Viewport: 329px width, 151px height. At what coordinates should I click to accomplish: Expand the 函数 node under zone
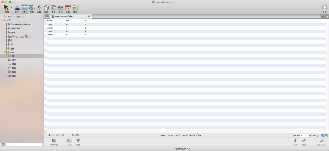(x=7, y=64)
